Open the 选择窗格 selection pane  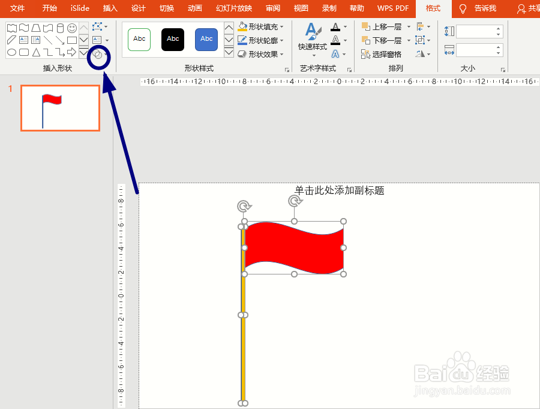tap(381, 54)
